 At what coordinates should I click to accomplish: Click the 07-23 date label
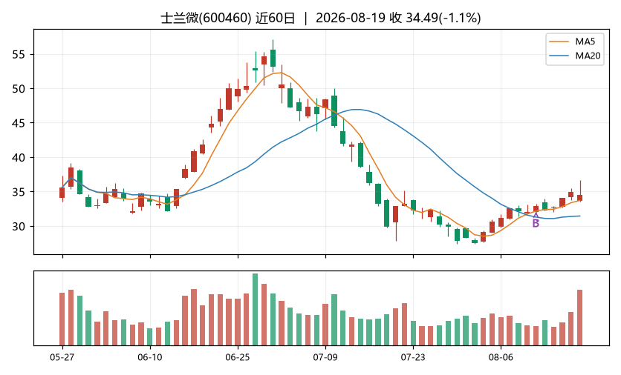click(x=413, y=358)
